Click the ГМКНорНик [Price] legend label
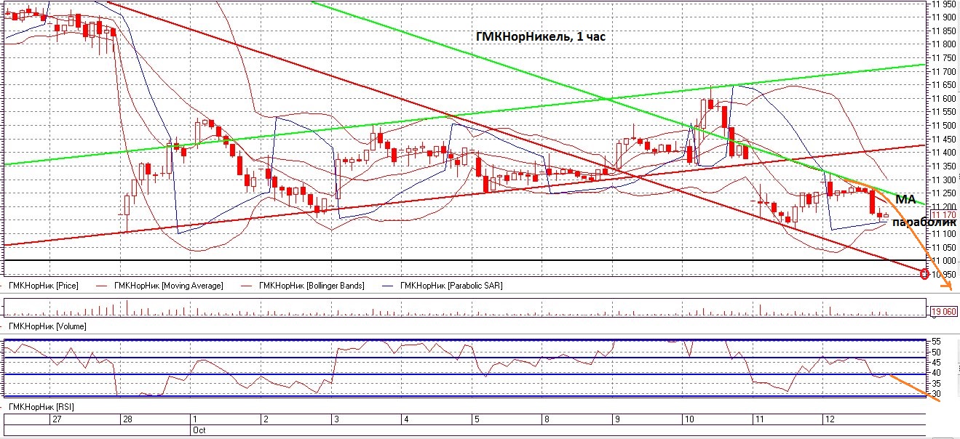The height and width of the screenshot is (439, 960). pyautogui.click(x=42, y=286)
